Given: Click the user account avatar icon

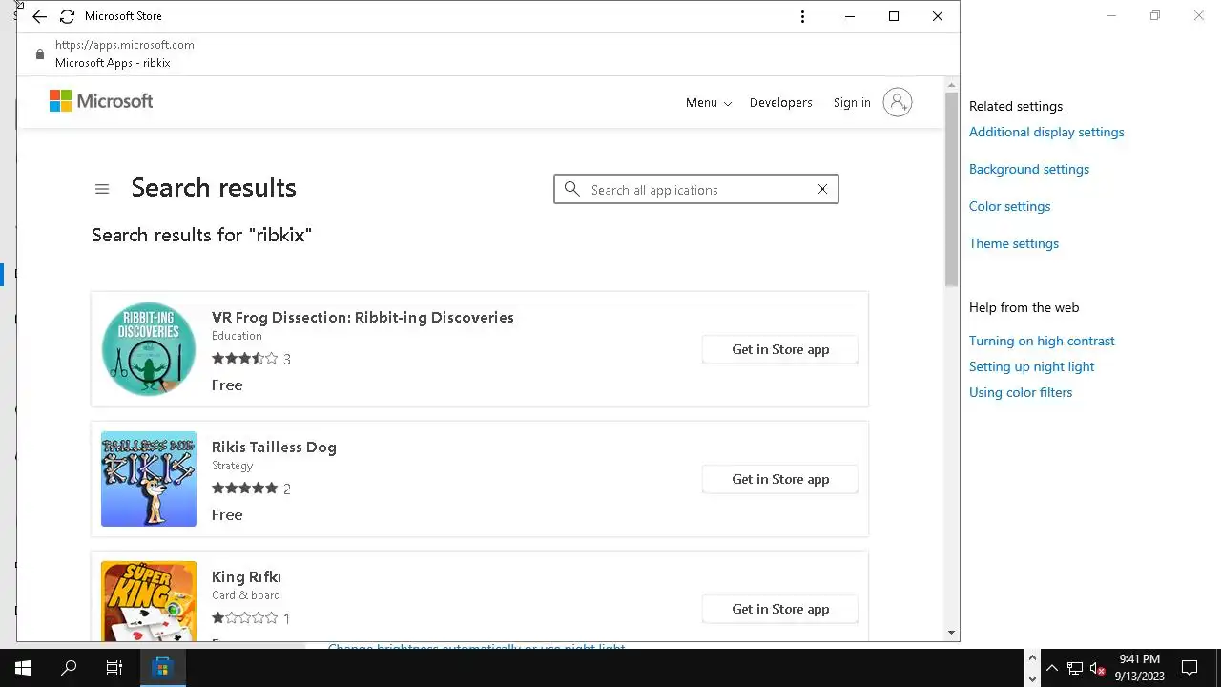Looking at the screenshot, I should pyautogui.click(x=897, y=102).
